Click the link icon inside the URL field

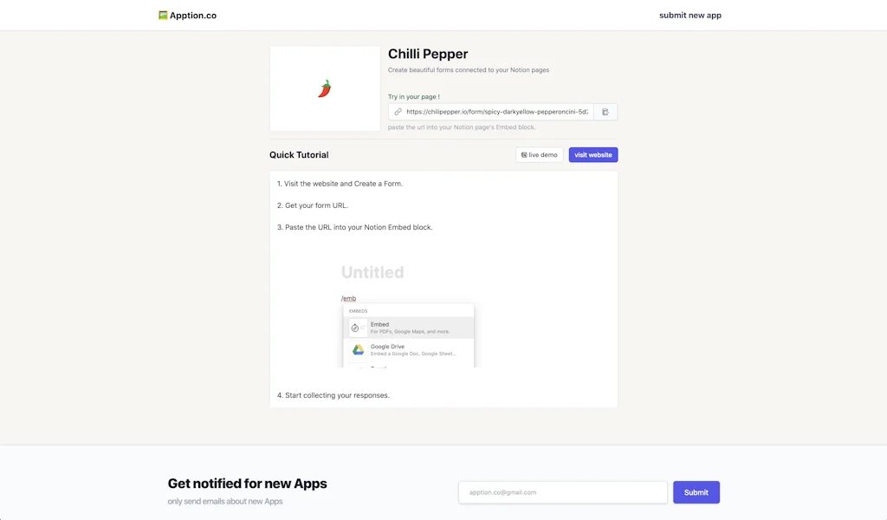(x=398, y=111)
